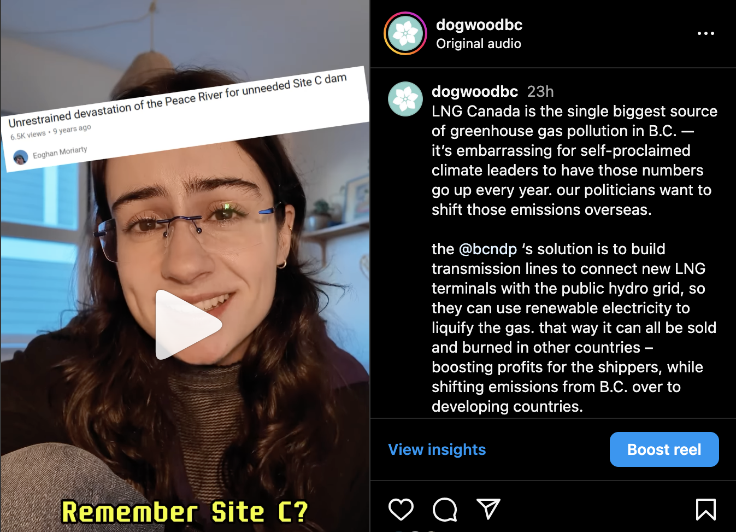The image size is (736, 532).
Task: Open the Original audio link
Action: (x=479, y=44)
